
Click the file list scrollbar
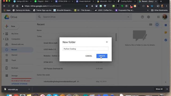pos(116,37)
